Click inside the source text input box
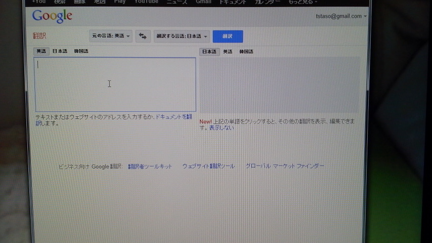The image size is (432, 243). [x=115, y=84]
